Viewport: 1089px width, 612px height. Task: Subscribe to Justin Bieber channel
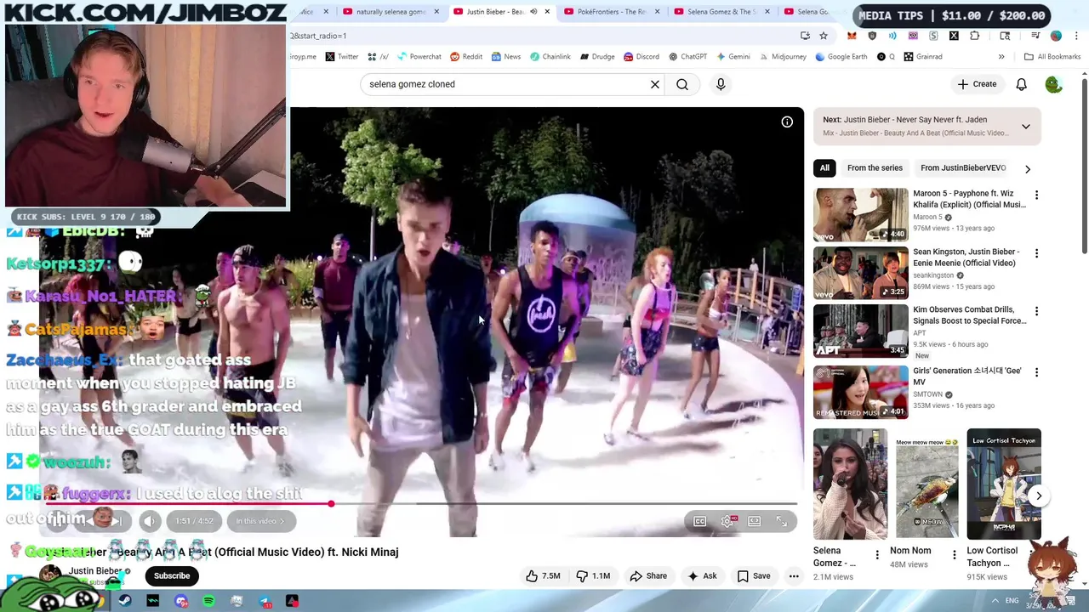pos(172,576)
